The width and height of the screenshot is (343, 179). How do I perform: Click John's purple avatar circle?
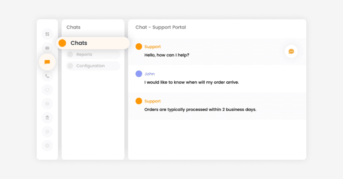[139, 74]
